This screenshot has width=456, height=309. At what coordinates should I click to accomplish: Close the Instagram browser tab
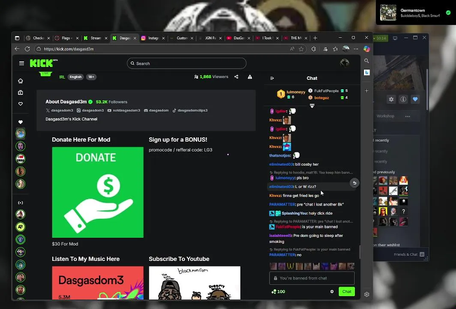pos(163,38)
